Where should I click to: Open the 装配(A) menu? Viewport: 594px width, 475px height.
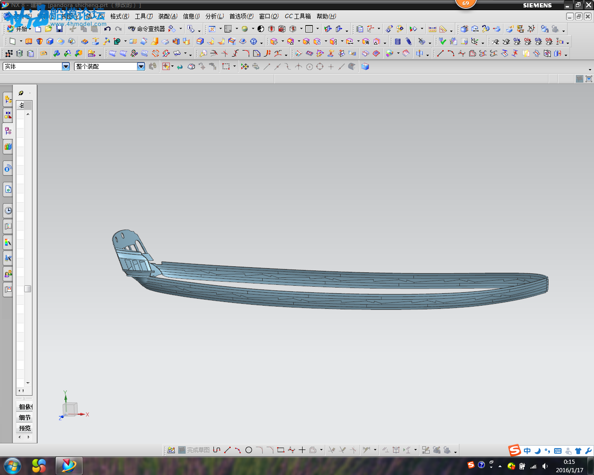click(168, 16)
